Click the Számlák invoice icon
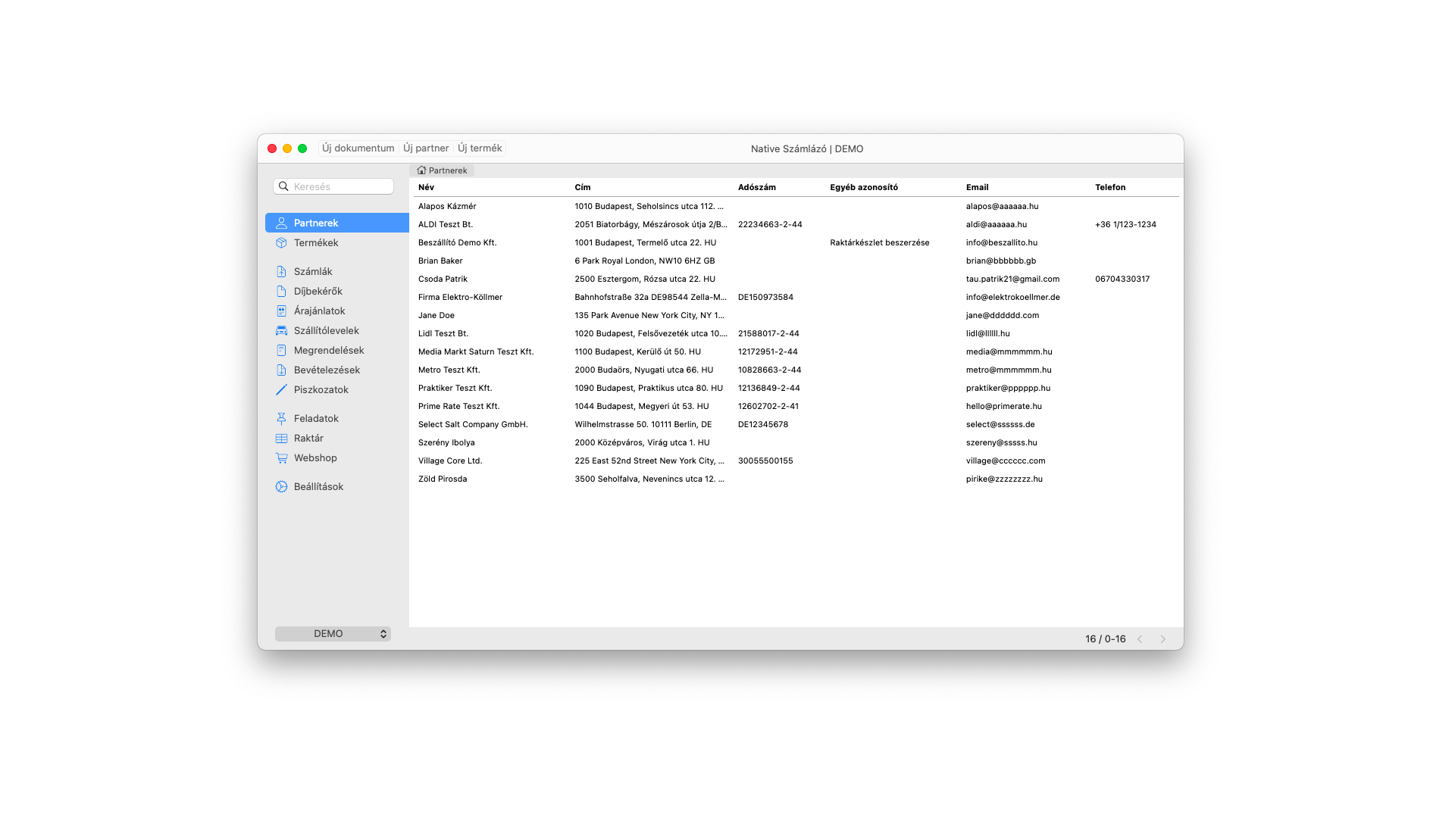The image size is (1455, 818). [281, 271]
